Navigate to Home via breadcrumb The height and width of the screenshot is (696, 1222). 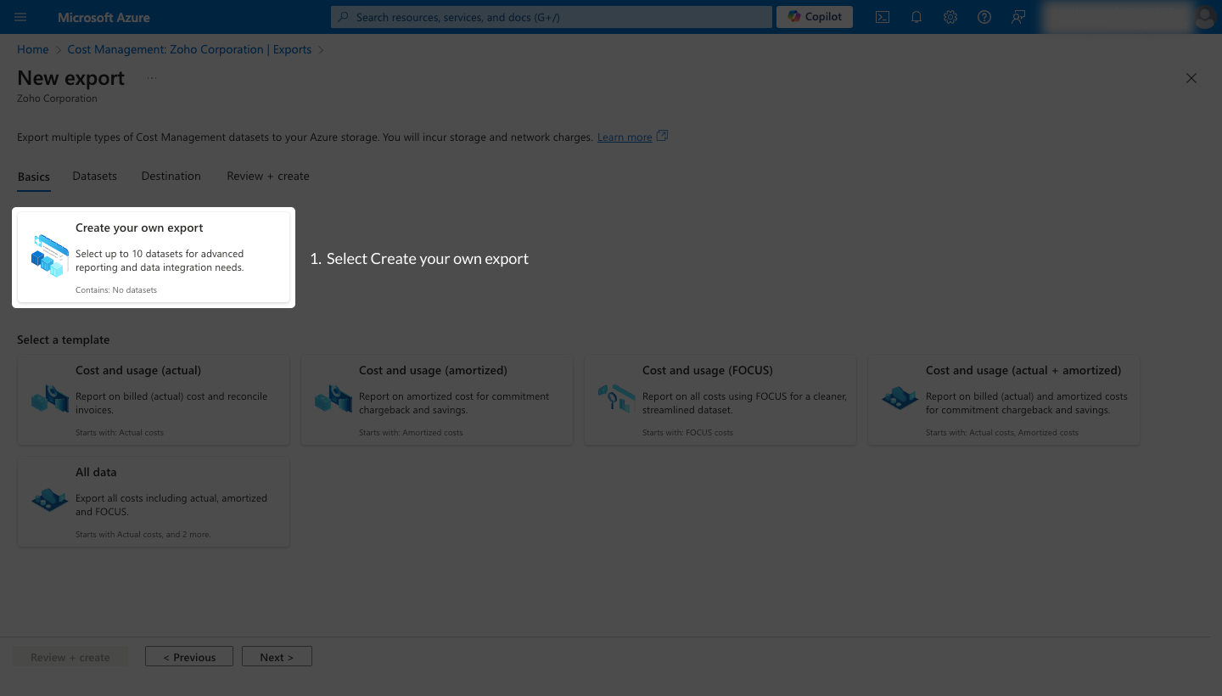coord(32,49)
